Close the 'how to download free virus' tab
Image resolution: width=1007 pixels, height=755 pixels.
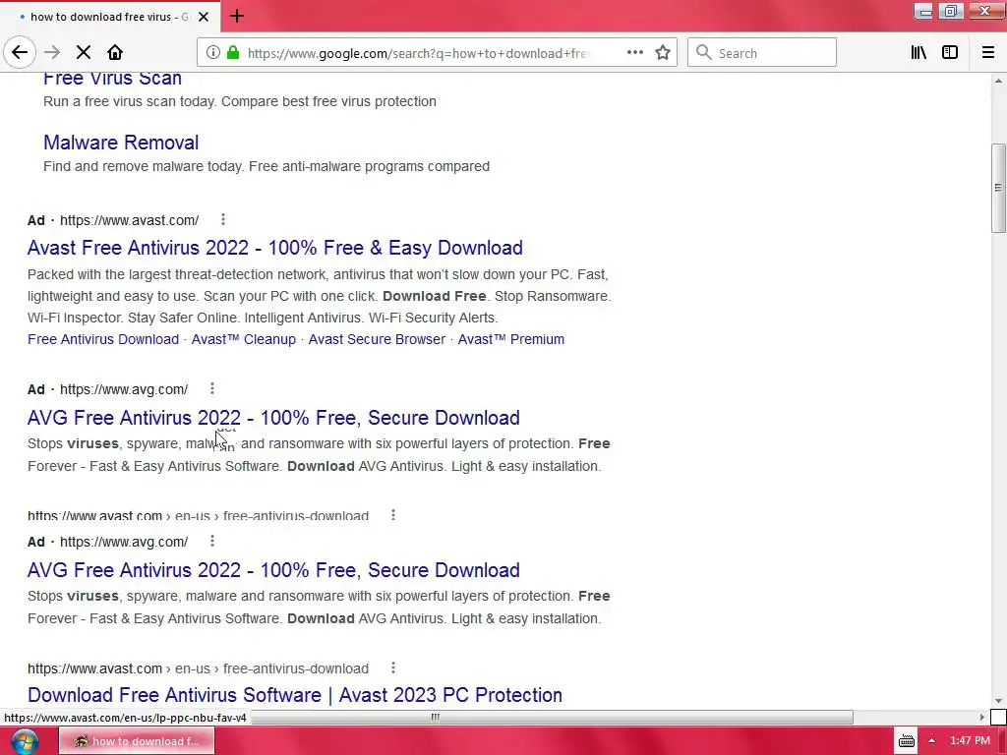tap(204, 17)
